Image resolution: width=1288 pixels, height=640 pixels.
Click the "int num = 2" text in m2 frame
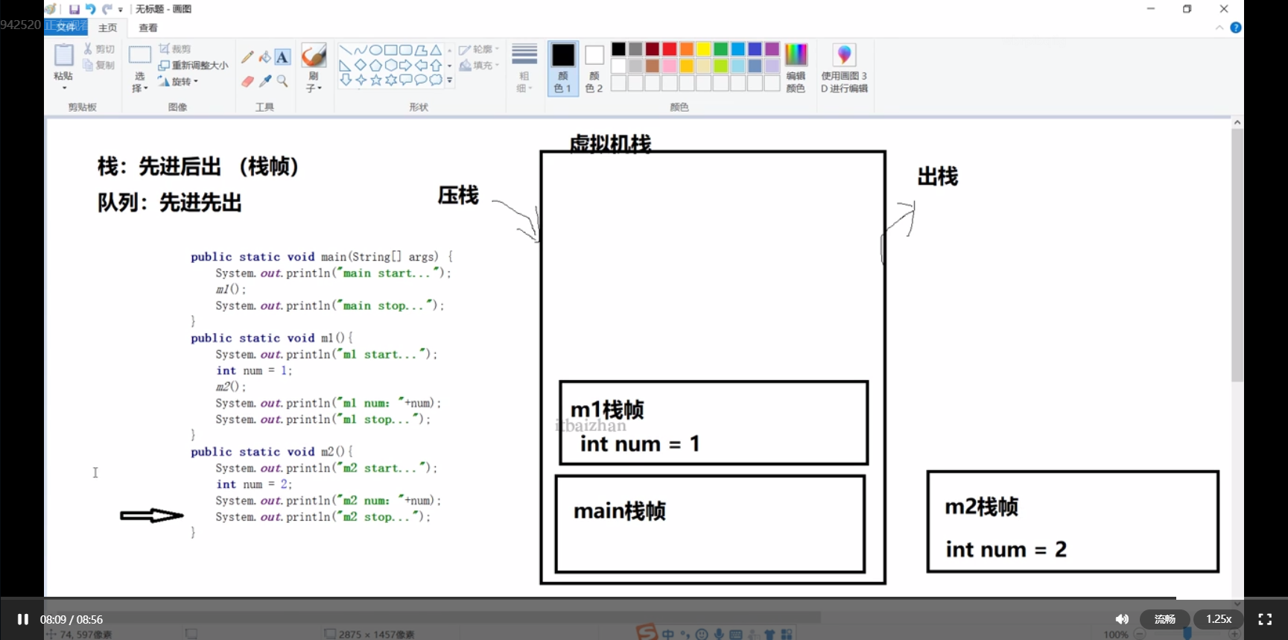click(1006, 550)
